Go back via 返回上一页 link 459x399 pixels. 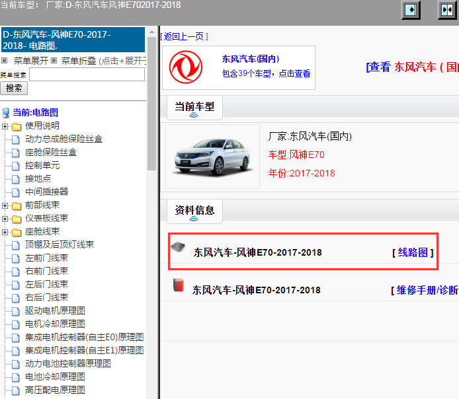tap(184, 36)
